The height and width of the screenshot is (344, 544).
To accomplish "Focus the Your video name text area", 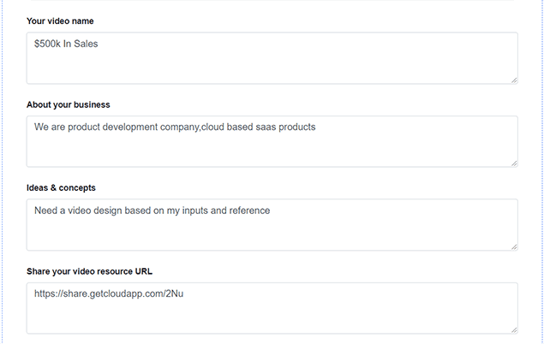I will pos(272,64).
